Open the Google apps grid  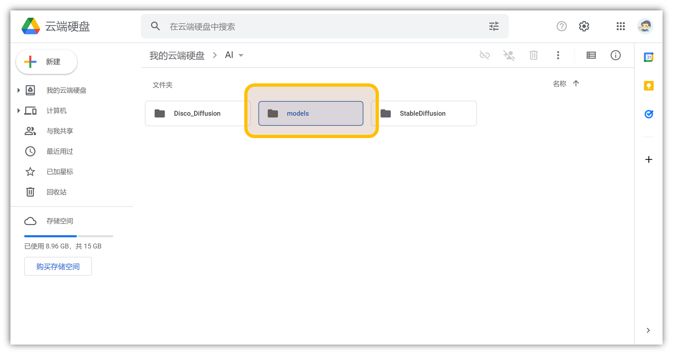click(x=621, y=26)
